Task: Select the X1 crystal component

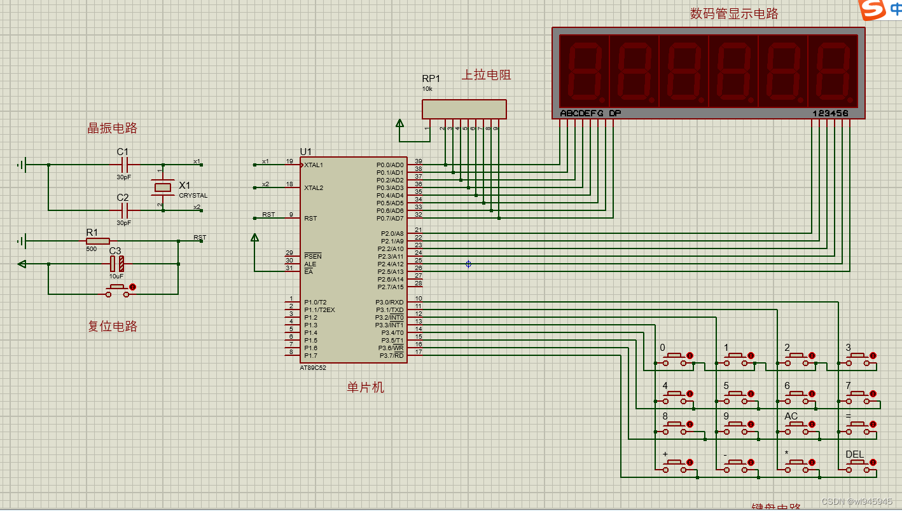Action: click(x=163, y=187)
